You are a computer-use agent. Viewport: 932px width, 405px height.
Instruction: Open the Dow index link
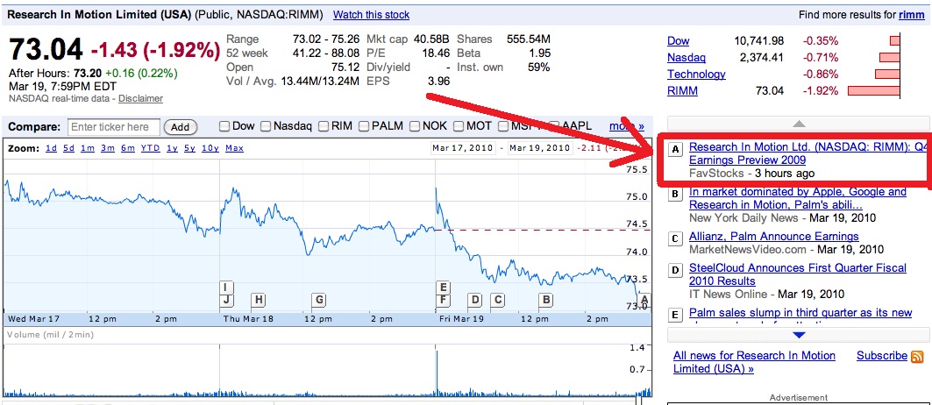click(679, 41)
